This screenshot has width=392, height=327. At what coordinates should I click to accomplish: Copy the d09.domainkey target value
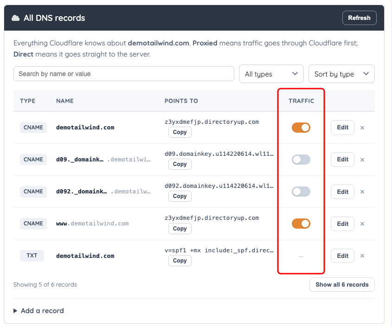point(180,164)
